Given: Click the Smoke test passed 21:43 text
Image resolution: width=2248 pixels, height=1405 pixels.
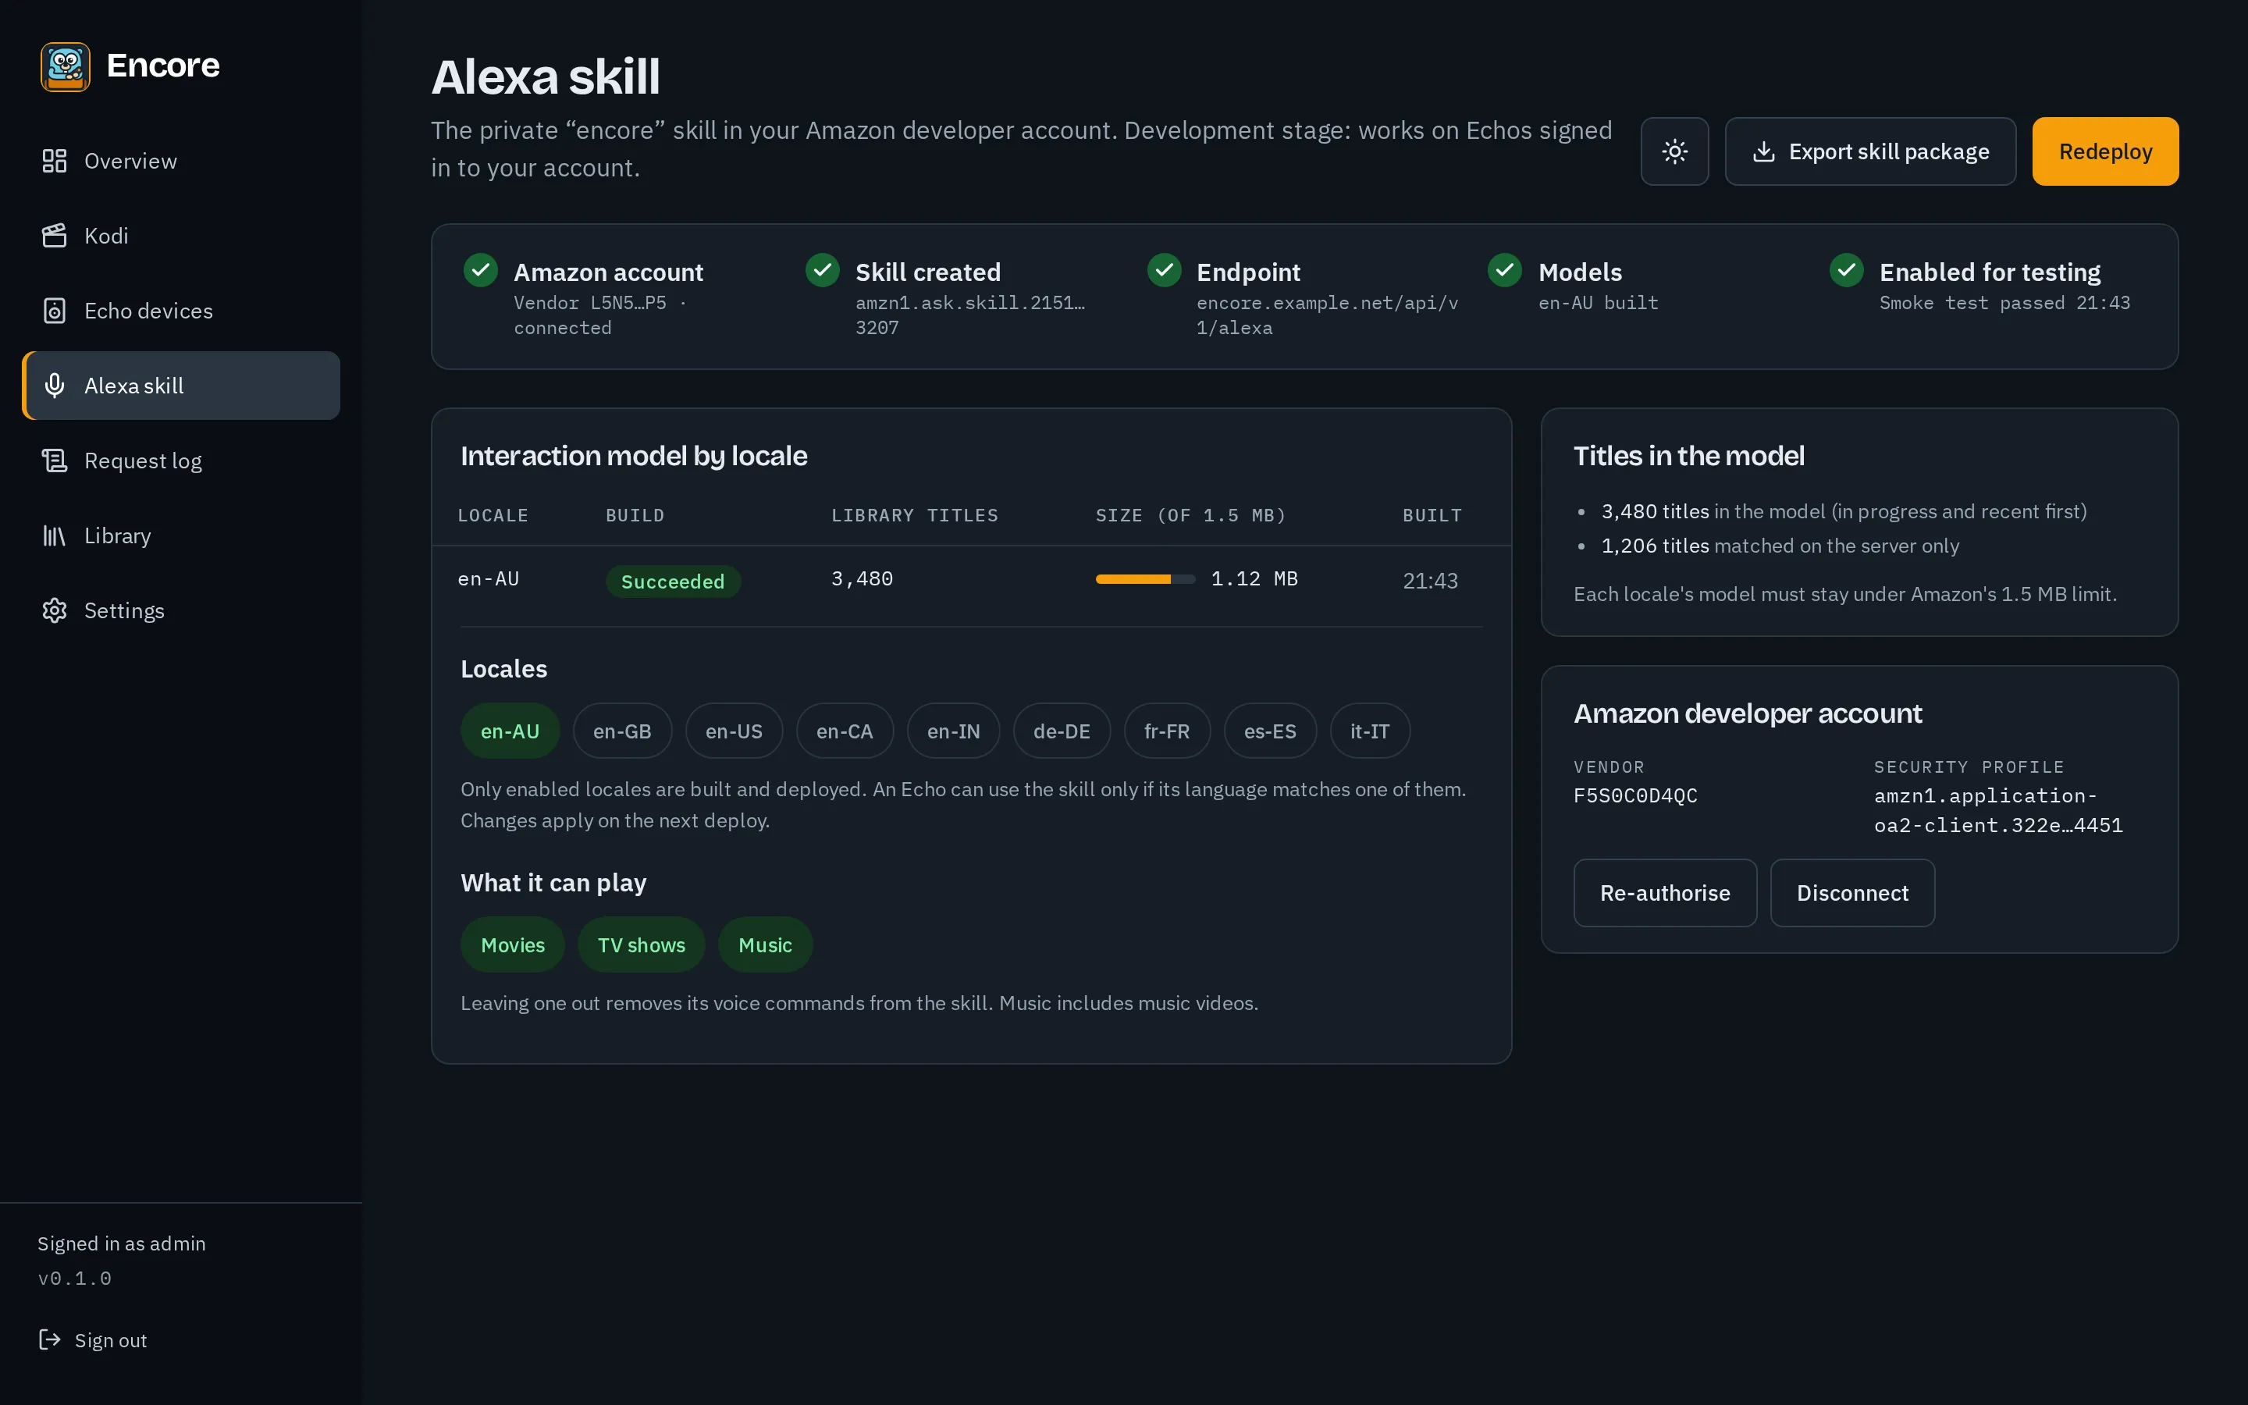Looking at the screenshot, I should 2004,303.
